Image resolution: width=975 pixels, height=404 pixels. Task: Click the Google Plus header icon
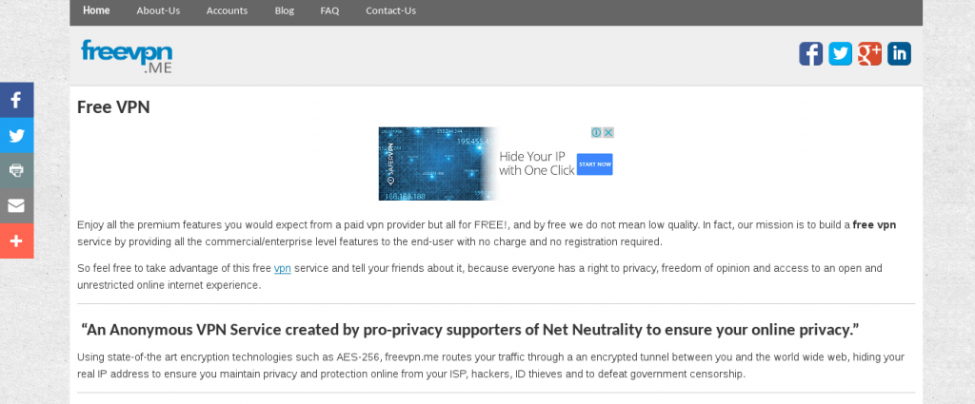click(x=869, y=54)
